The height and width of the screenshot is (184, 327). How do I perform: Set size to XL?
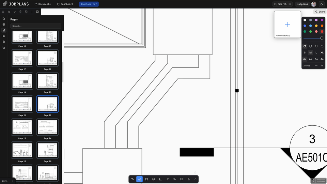coord(322,52)
